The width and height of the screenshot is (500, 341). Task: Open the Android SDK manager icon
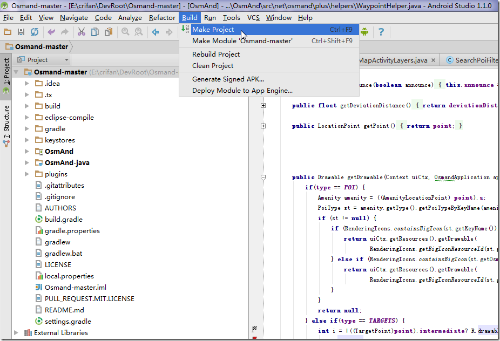[364, 32]
